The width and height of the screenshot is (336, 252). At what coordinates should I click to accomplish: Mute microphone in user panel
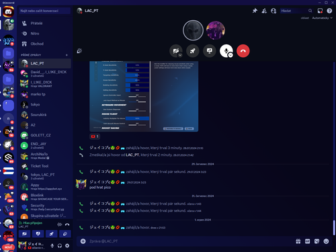coord(52,246)
